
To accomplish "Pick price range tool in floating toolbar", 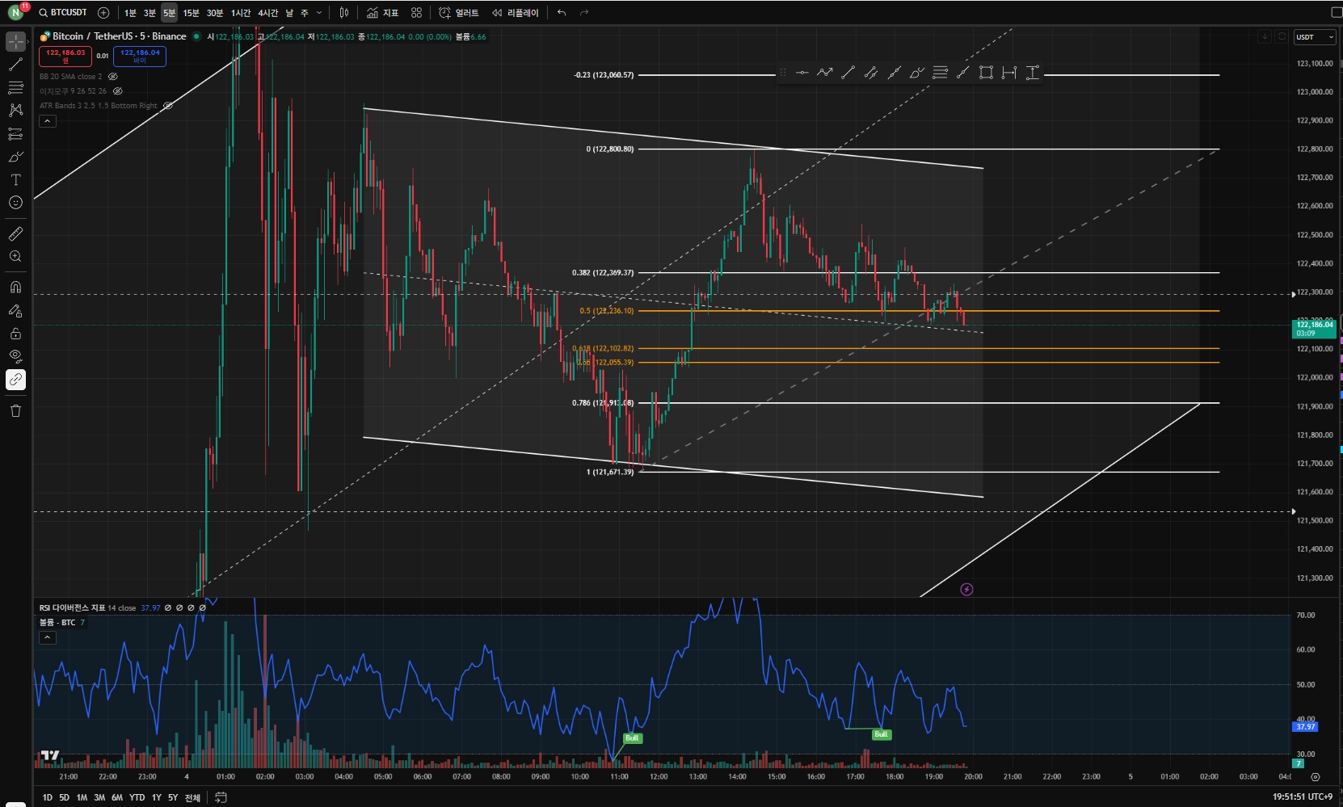I will tap(1033, 73).
